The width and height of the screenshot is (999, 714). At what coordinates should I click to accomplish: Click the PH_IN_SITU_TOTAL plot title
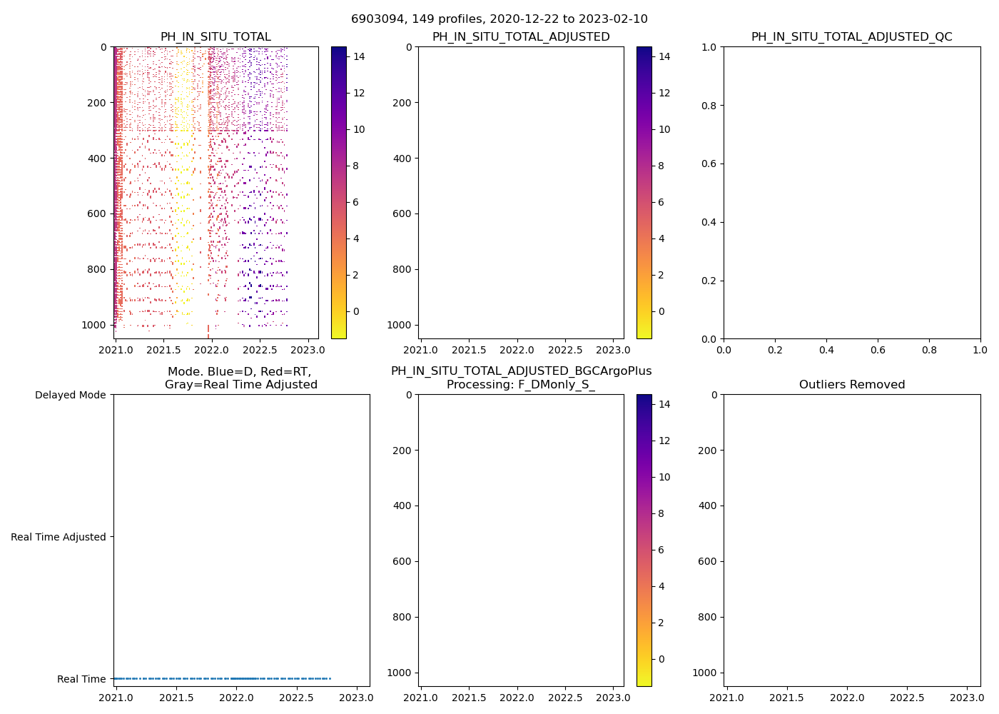click(215, 37)
